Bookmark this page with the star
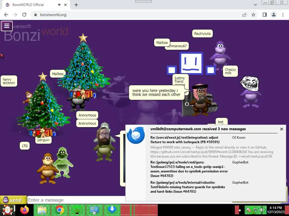The height and width of the screenshot is (216, 289). pyautogui.click(x=253, y=15)
